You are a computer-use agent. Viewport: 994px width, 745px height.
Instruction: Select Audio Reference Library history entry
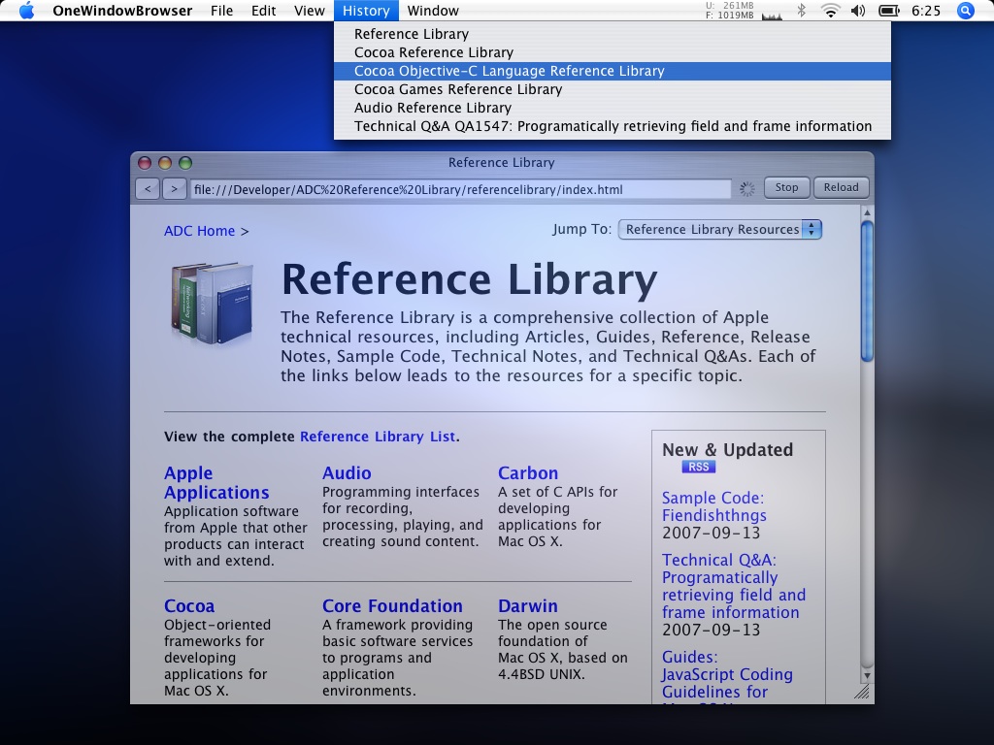[613, 108]
